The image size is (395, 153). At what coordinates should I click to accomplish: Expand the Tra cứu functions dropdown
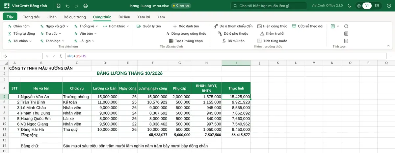[x=51, y=33]
